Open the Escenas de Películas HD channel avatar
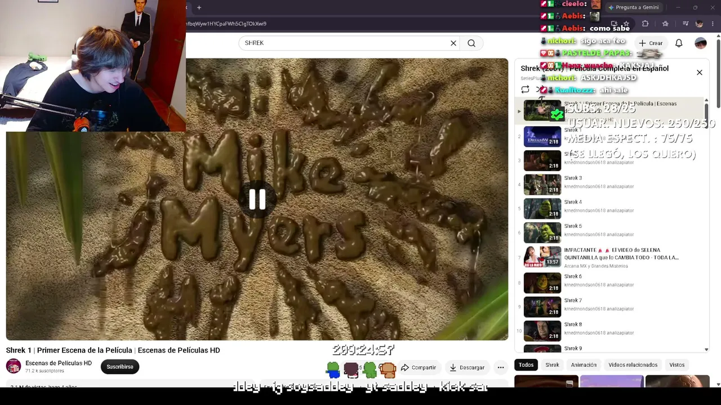The height and width of the screenshot is (405, 721). (x=14, y=367)
